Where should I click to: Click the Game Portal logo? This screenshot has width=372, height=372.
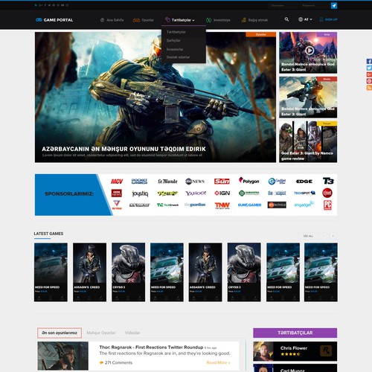click(x=54, y=20)
